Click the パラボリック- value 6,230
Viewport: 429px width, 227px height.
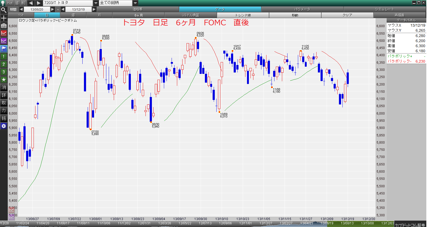click(x=420, y=61)
